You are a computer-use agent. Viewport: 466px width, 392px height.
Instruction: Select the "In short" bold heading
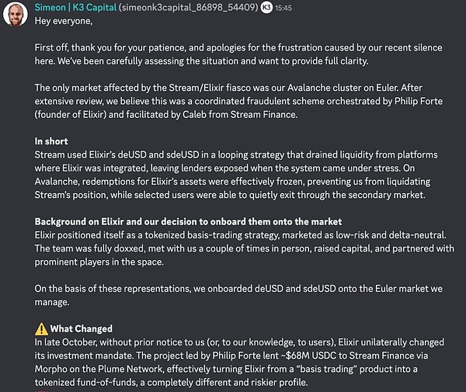(x=51, y=141)
